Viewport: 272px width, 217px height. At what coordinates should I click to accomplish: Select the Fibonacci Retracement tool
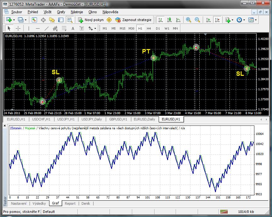64,28
